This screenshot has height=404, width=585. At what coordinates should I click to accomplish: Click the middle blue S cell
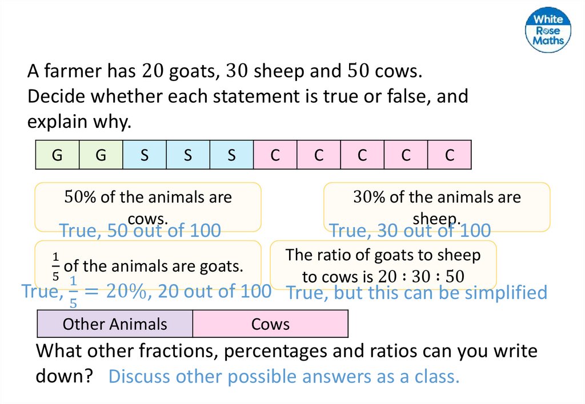pos(188,155)
